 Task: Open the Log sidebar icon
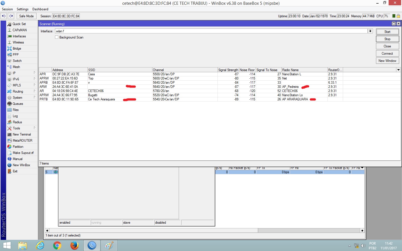click(9, 116)
